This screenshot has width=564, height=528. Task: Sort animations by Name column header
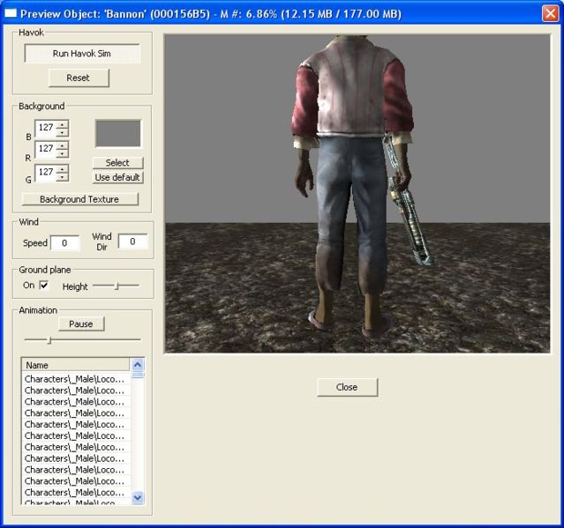(x=75, y=365)
